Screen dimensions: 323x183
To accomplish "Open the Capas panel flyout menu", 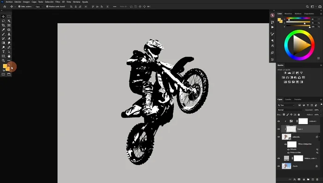I will coord(321,100).
